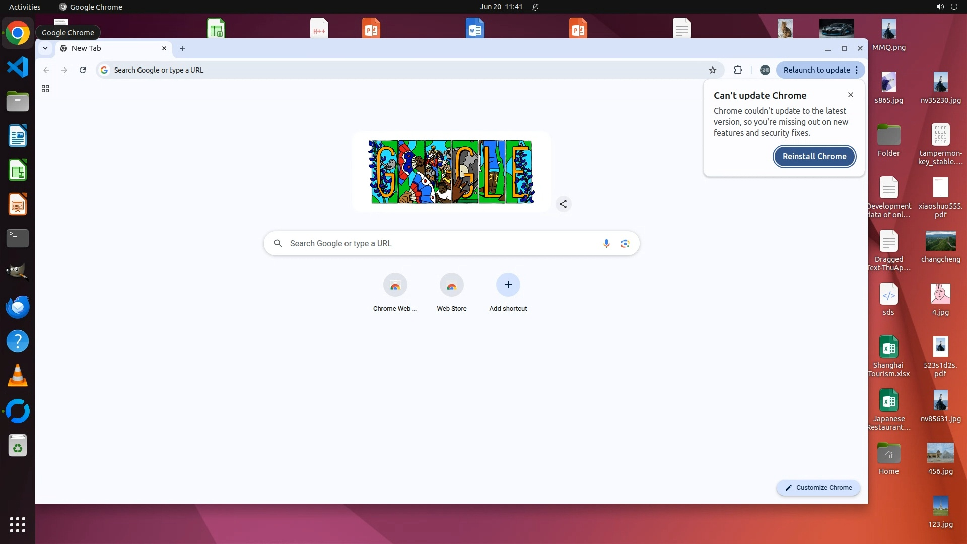
Task: Click Customize Chrome button
Action: (818, 488)
